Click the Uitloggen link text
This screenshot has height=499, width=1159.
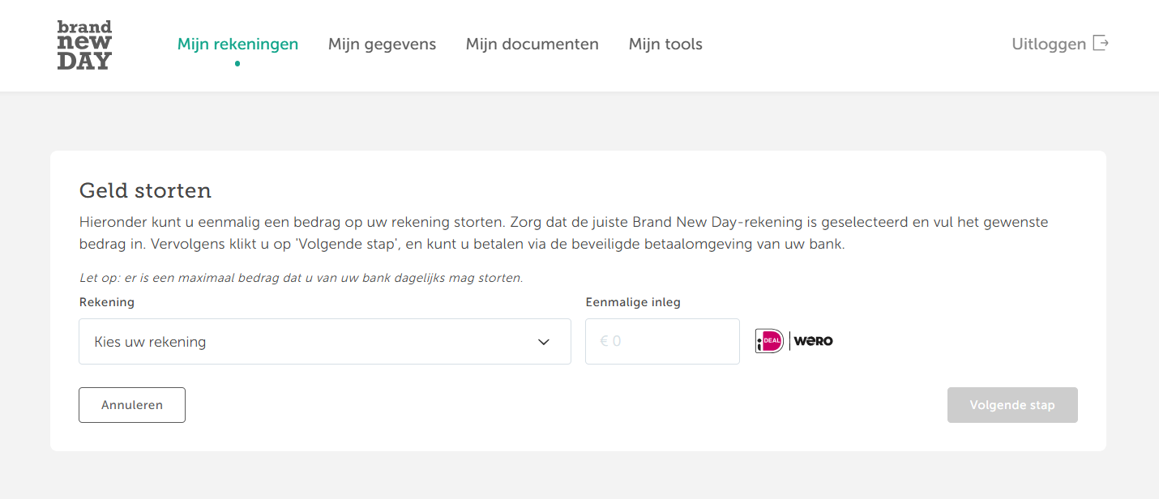[x=1048, y=44]
